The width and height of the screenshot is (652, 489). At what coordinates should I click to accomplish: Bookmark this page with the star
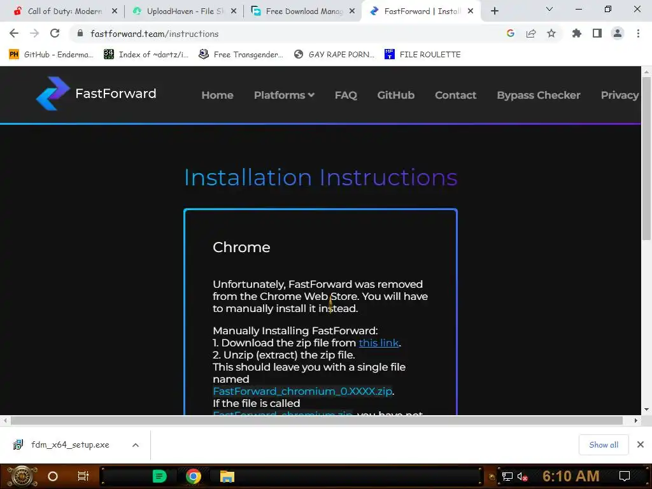pyautogui.click(x=551, y=33)
